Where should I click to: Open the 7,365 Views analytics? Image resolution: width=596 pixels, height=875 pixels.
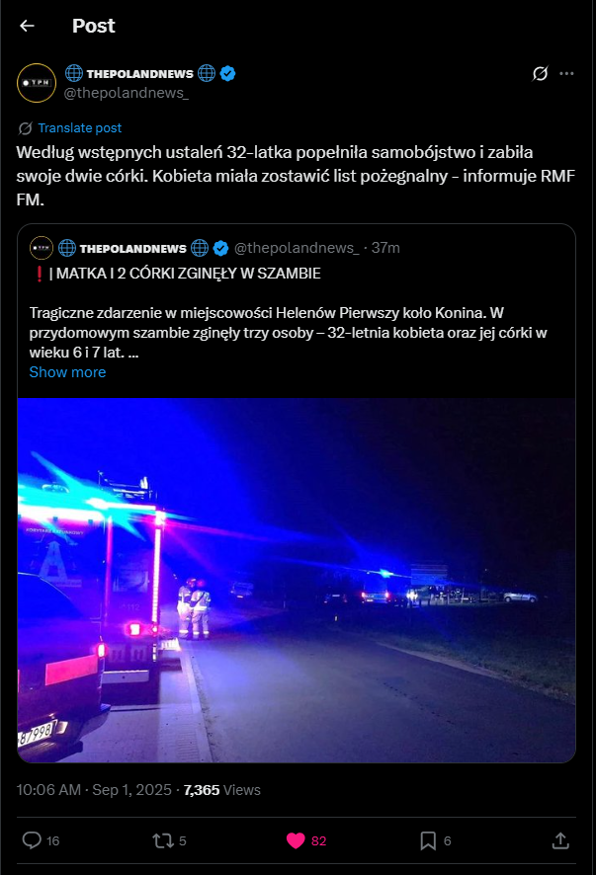point(221,790)
